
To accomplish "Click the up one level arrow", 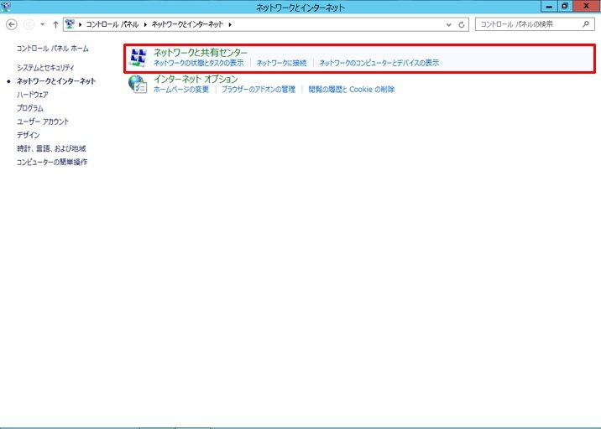I will 55,25.
